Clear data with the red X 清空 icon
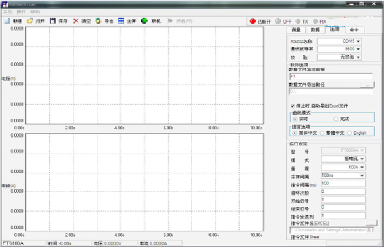 tap(76, 21)
